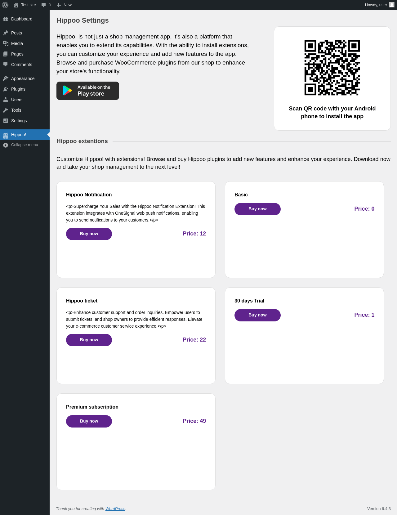Click the Plugins plug icon in sidebar
397x515 pixels.
point(6,89)
